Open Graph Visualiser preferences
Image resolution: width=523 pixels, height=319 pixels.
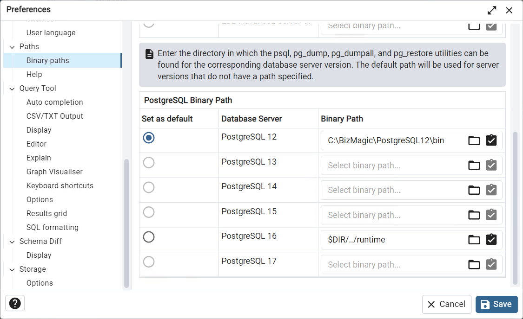pos(54,172)
